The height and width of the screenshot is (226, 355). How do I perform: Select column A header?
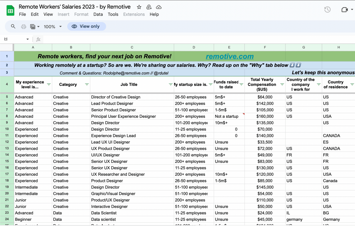point(33,47)
